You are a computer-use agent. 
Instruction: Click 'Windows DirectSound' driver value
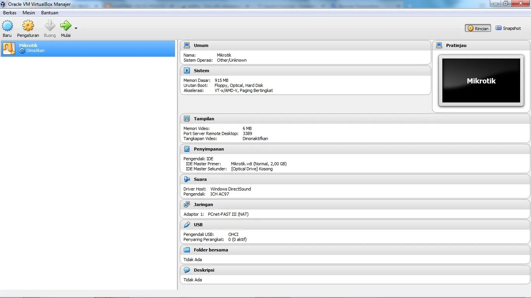pos(231,189)
